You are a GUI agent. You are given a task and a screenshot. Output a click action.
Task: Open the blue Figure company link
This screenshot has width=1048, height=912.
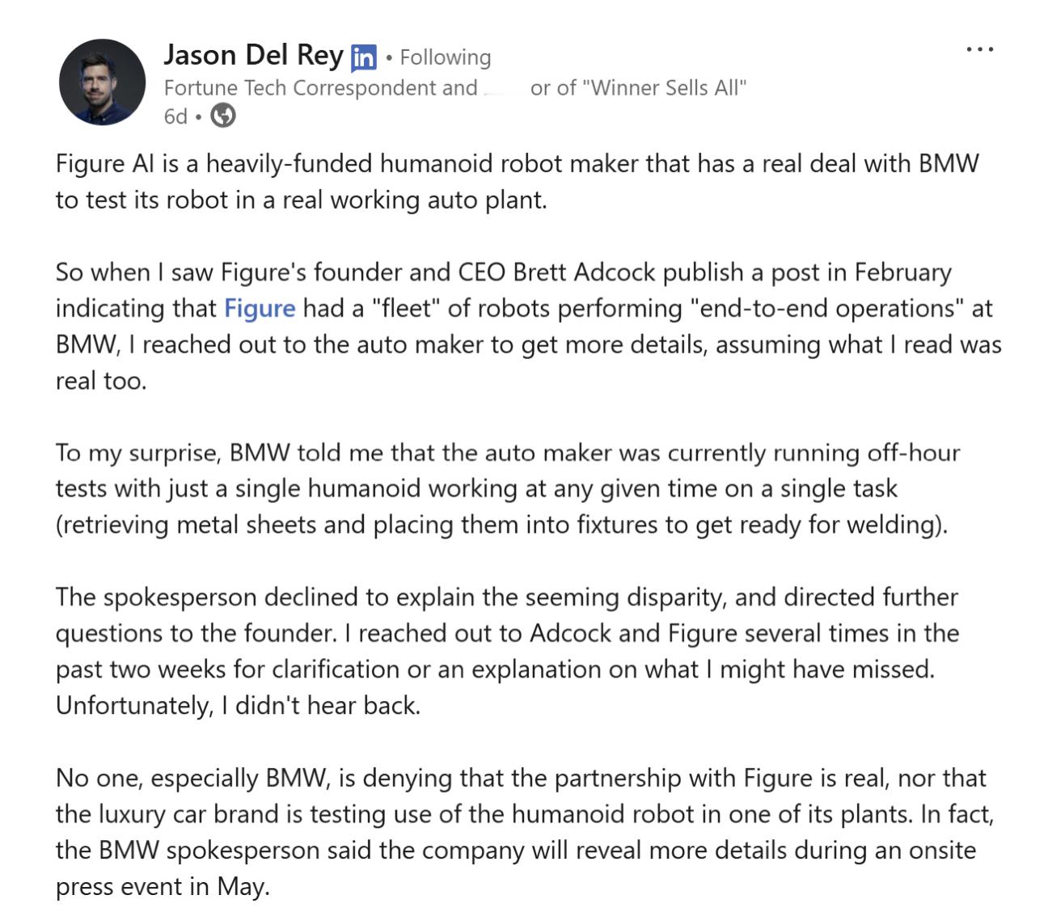click(260, 308)
